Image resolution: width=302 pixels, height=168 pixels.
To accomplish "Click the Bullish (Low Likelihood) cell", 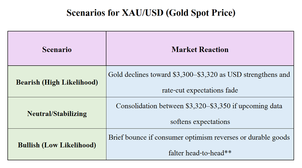I will point(57,144).
